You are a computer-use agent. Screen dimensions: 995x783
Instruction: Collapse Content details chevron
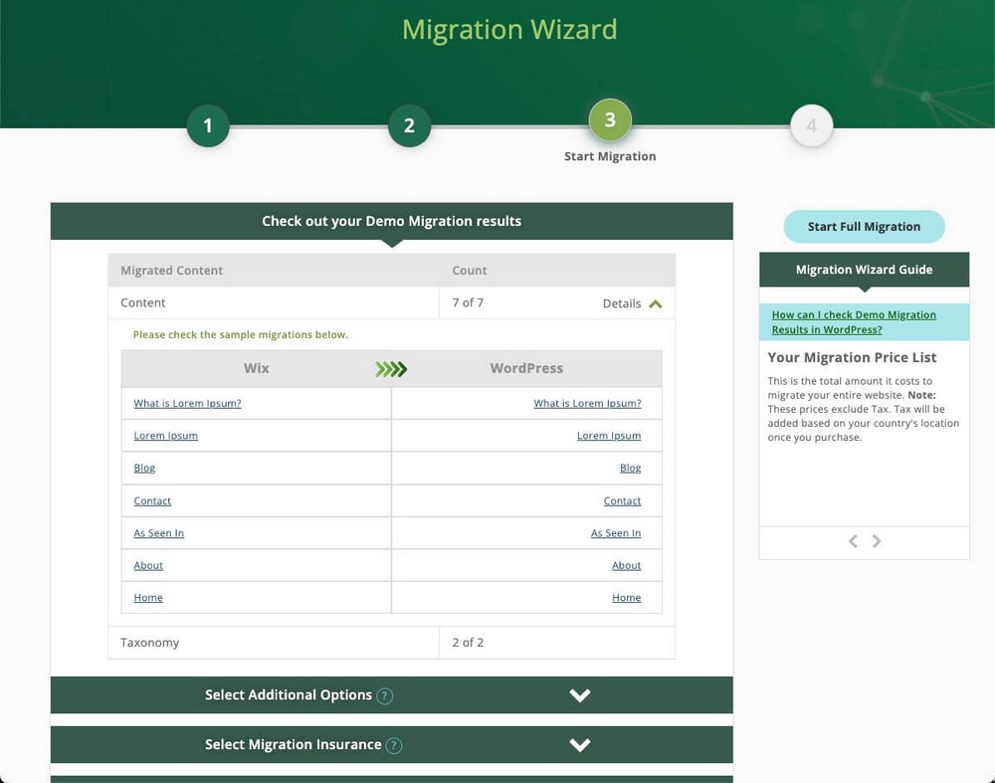(656, 303)
